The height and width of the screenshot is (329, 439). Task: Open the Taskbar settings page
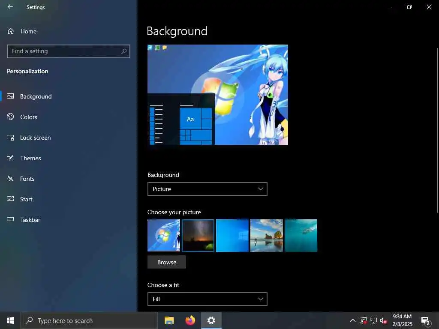pyautogui.click(x=69, y=220)
